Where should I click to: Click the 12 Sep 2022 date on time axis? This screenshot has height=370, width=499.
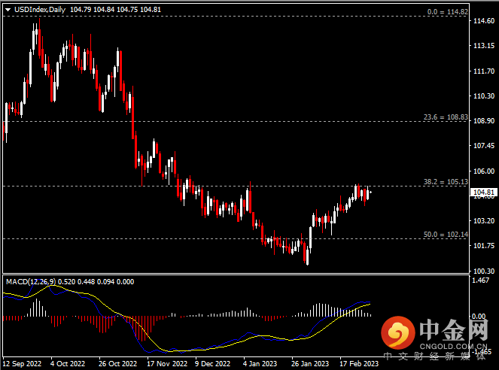[23, 363]
